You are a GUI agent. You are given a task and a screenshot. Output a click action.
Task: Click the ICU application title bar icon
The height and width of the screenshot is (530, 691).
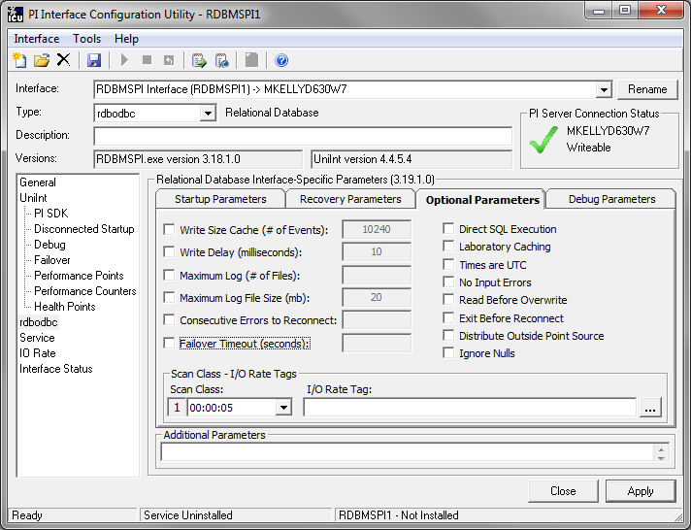(x=16, y=15)
